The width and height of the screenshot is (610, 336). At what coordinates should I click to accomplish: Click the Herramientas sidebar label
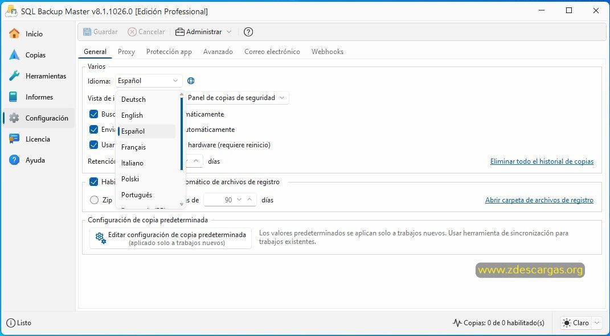point(46,76)
